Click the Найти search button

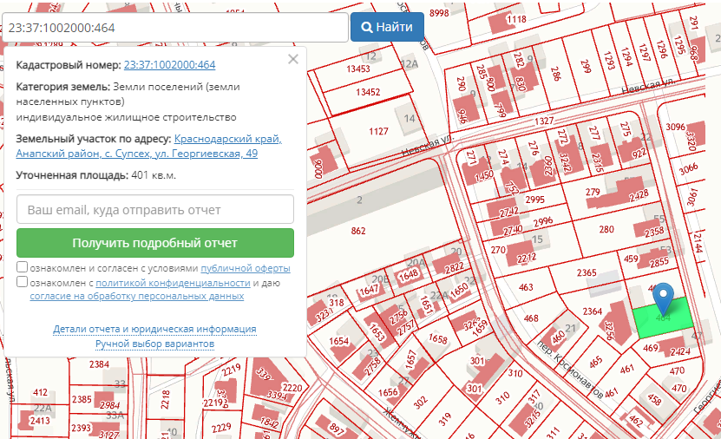(387, 27)
